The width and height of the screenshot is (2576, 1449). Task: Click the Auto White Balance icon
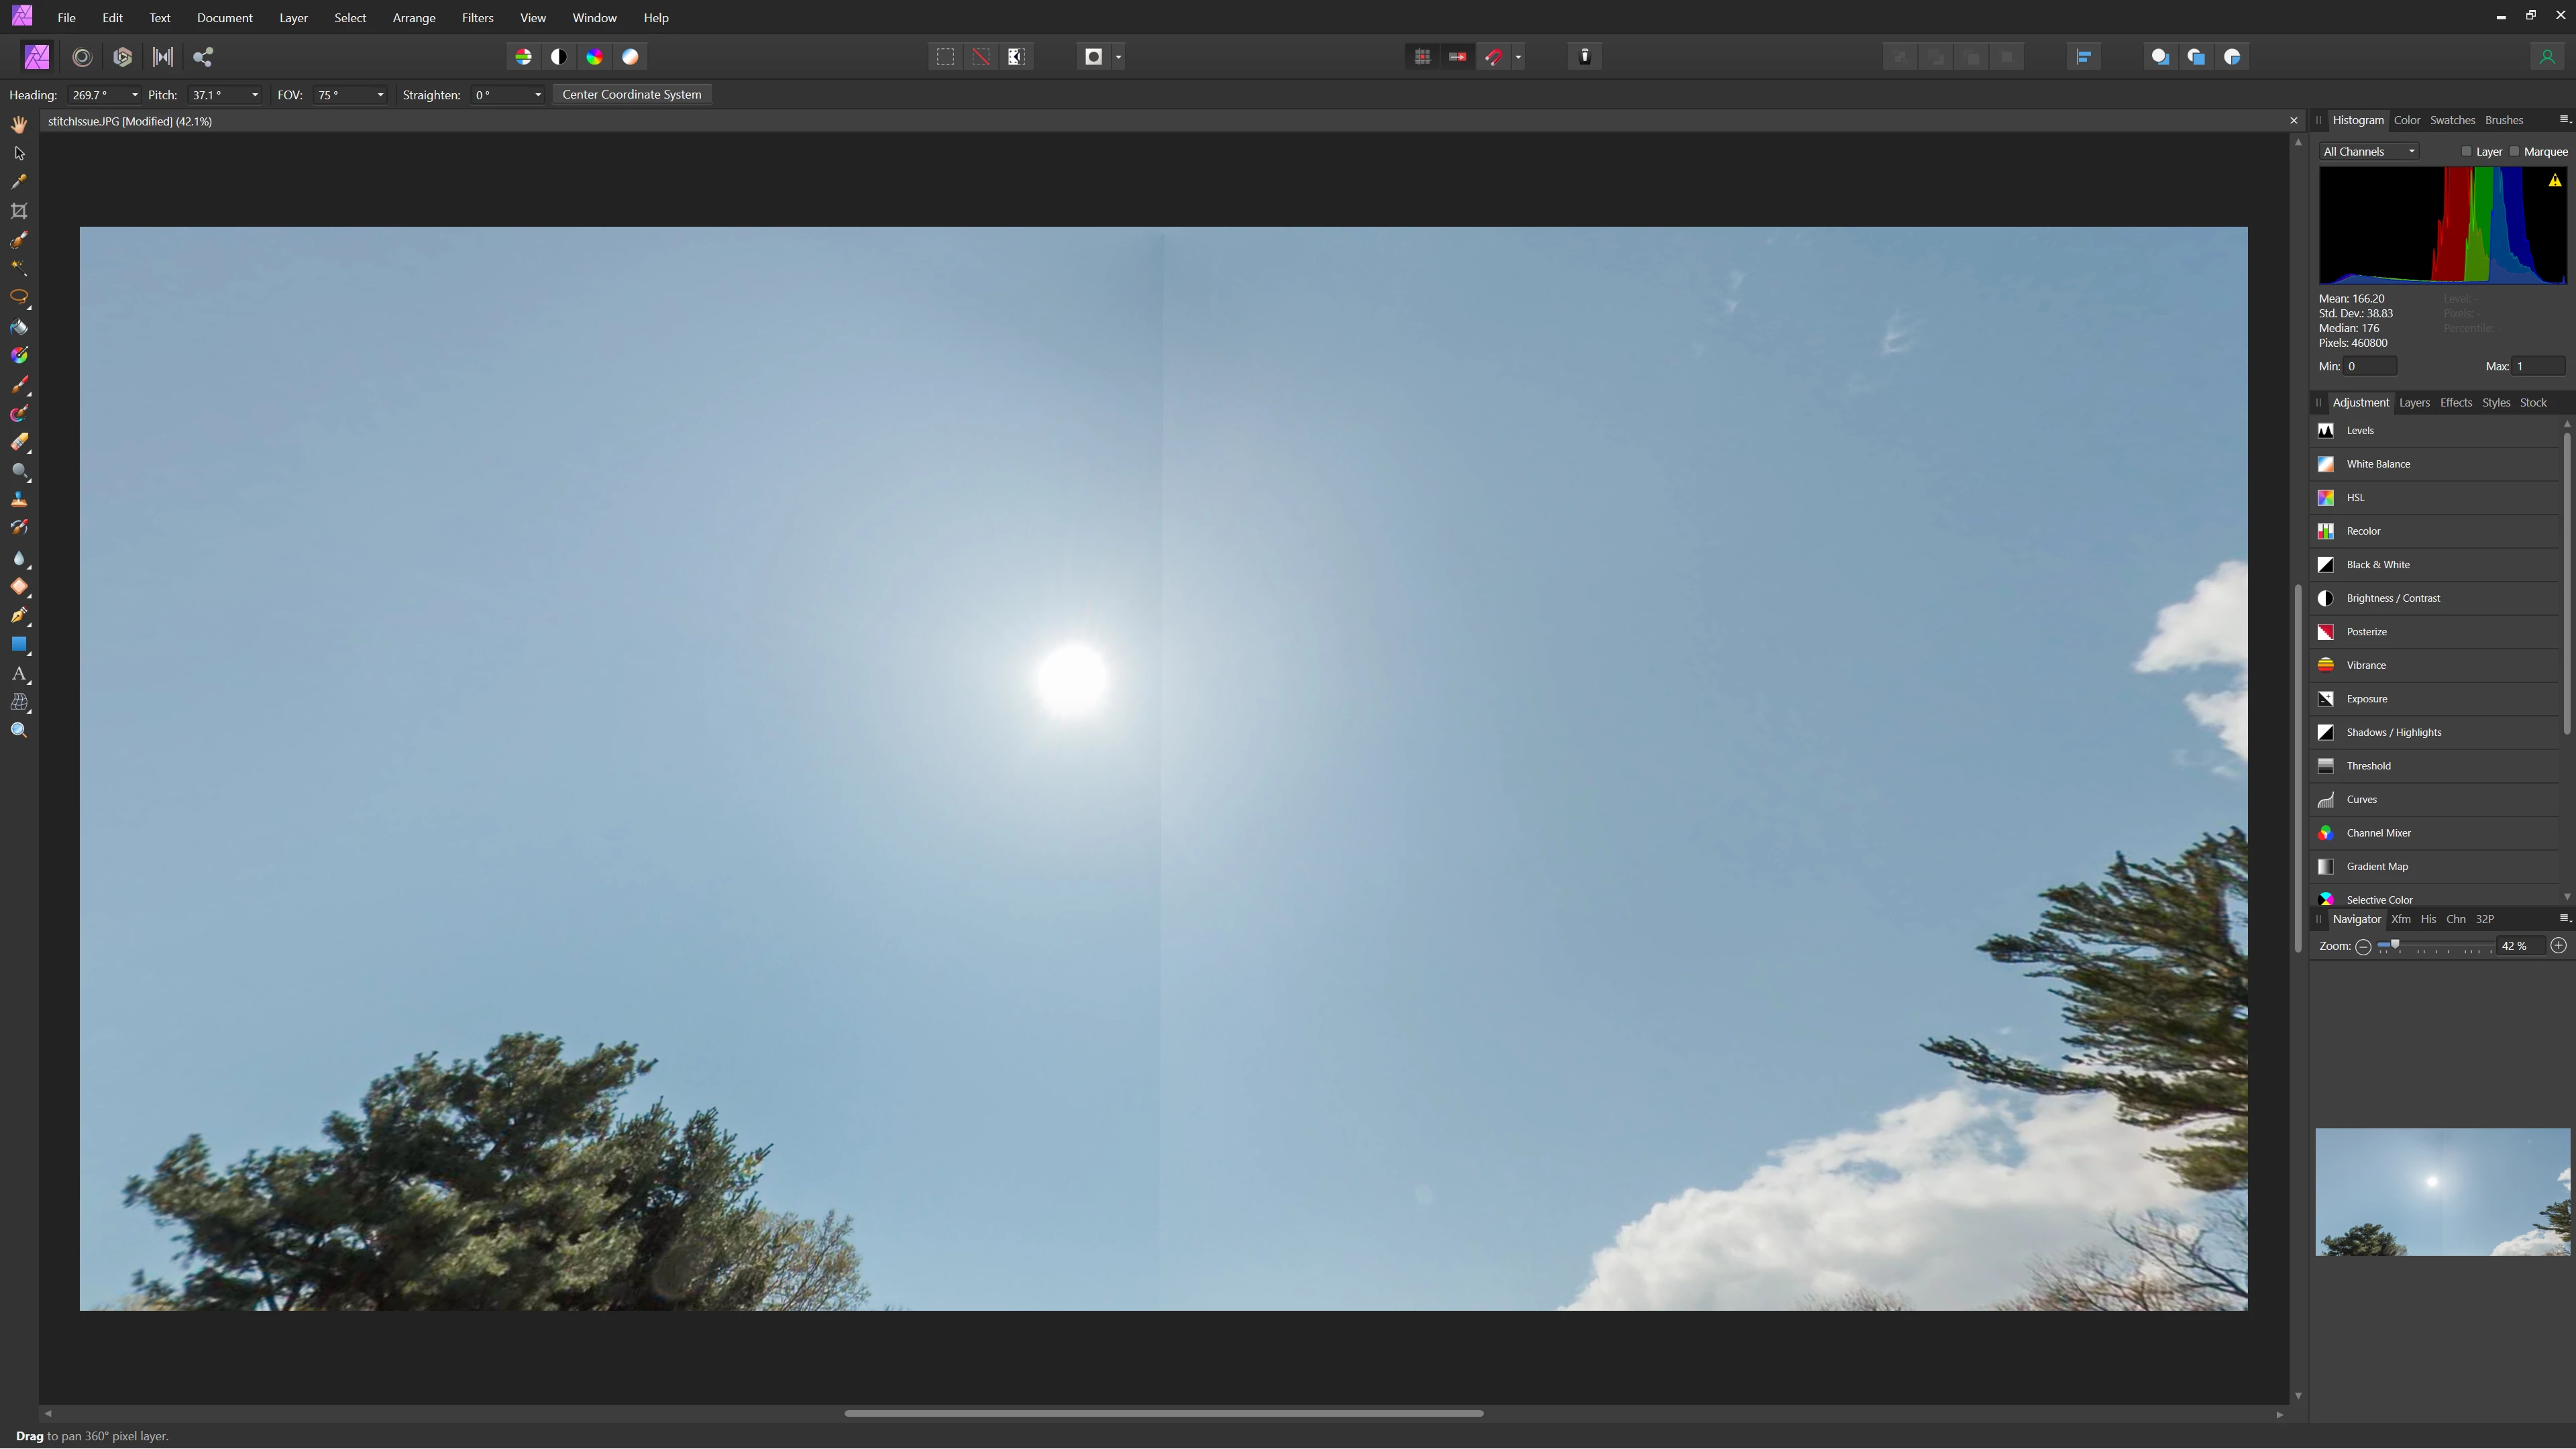[x=631, y=57]
